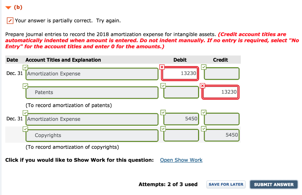The height and width of the screenshot is (195, 302).
Task: Click the SUBMIT ANSWER button
Action: tap(273, 184)
